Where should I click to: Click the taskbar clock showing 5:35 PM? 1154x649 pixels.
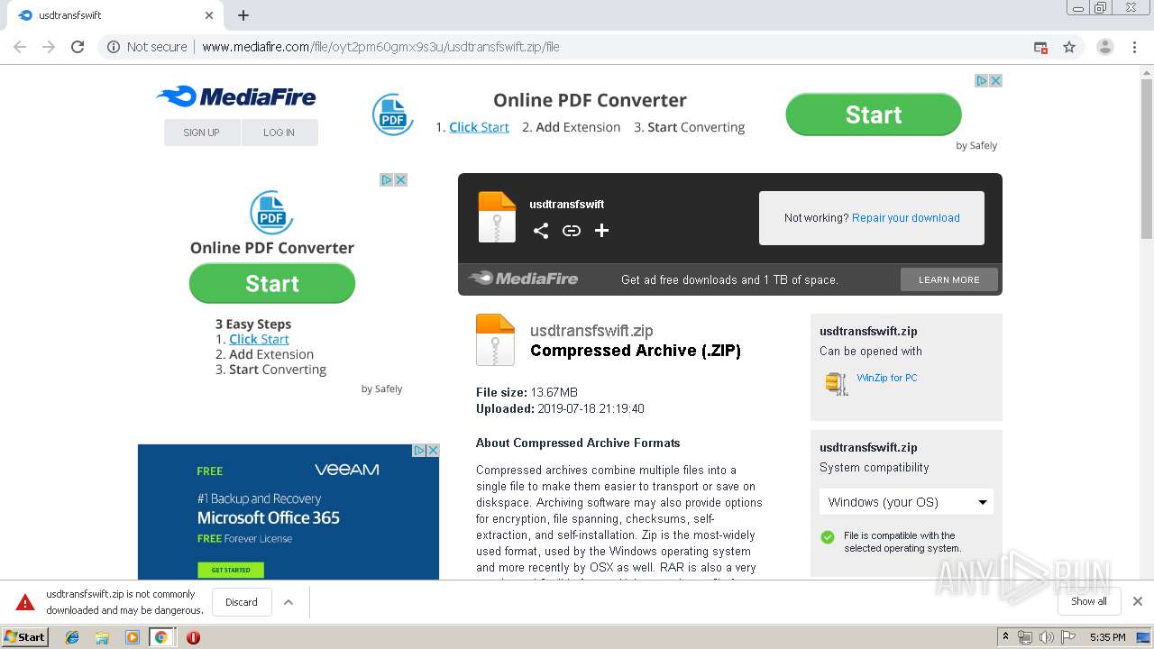(x=1107, y=637)
